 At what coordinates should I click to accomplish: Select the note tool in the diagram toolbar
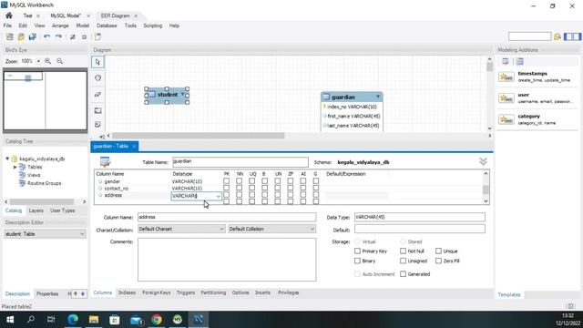pyautogui.click(x=97, y=124)
